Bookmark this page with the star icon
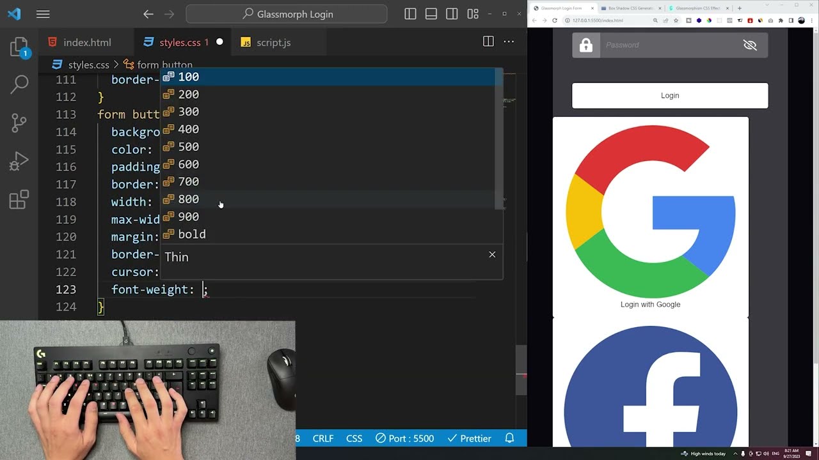This screenshot has height=460, width=819. coord(676,20)
